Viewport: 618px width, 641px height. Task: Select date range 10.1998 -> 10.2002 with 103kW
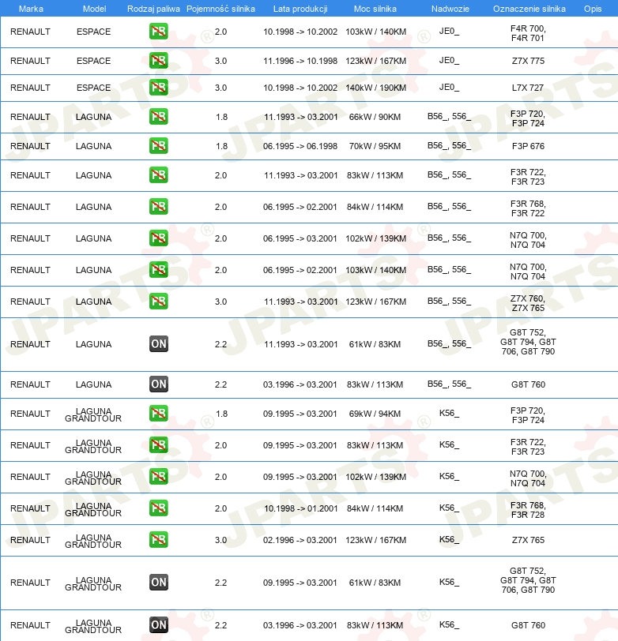[x=300, y=32]
